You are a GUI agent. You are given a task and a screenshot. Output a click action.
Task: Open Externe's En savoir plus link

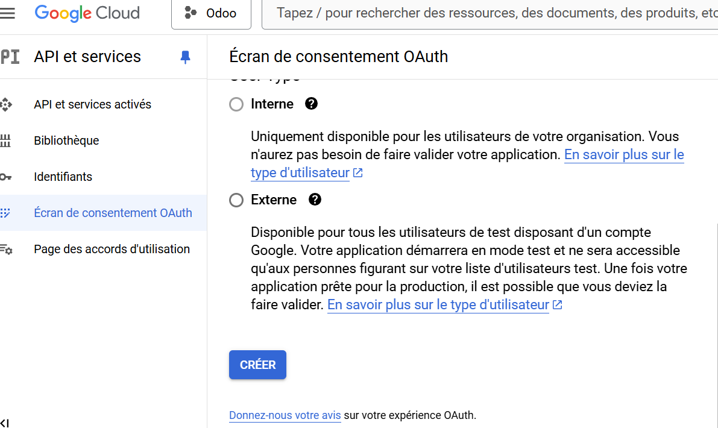tap(445, 305)
